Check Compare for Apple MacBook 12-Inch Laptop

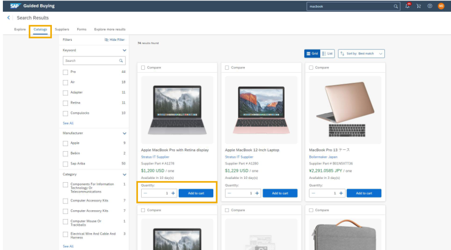(227, 67)
